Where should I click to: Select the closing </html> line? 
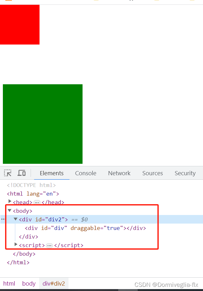(x=18, y=262)
